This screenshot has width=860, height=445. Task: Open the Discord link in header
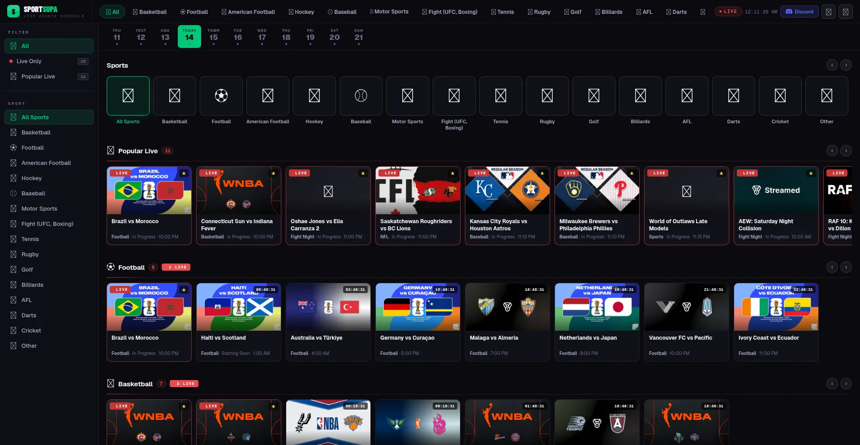800,12
